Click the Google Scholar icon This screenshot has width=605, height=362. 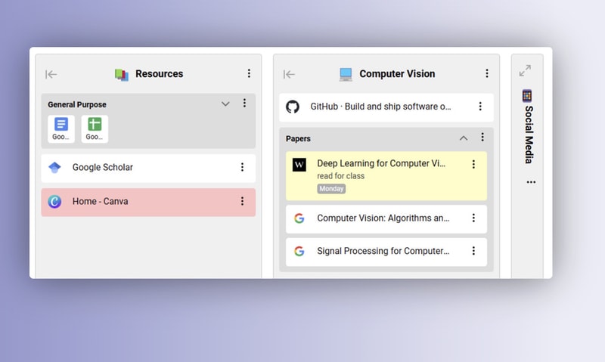pyautogui.click(x=54, y=168)
